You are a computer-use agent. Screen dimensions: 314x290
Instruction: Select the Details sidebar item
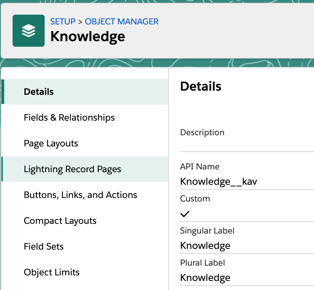pyautogui.click(x=85, y=92)
